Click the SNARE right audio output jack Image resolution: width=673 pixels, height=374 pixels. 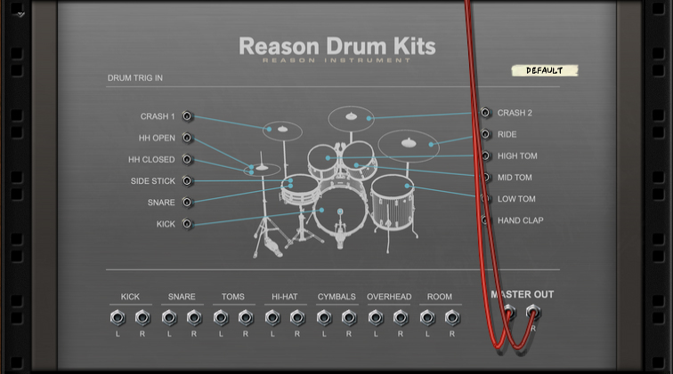tap(194, 318)
